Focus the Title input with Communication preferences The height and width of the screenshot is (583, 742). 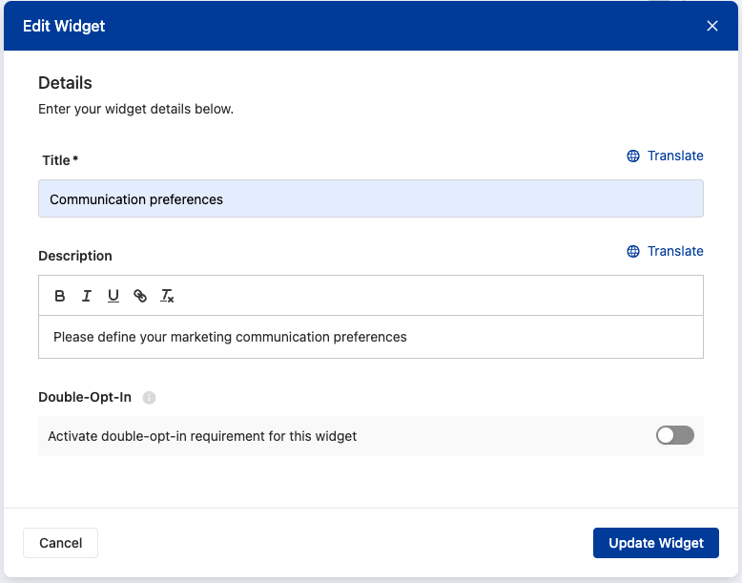coord(370,199)
